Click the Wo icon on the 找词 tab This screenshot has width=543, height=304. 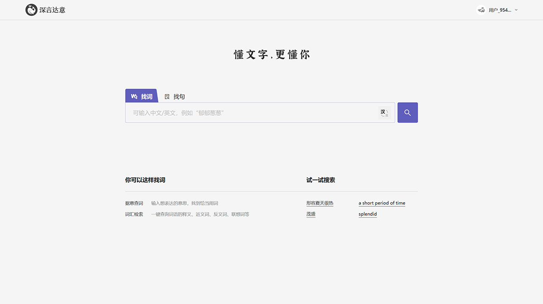pyautogui.click(x=134, y=96)
